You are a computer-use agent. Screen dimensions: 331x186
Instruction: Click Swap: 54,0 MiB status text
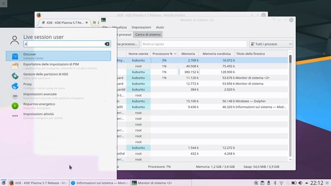[261, 166]
